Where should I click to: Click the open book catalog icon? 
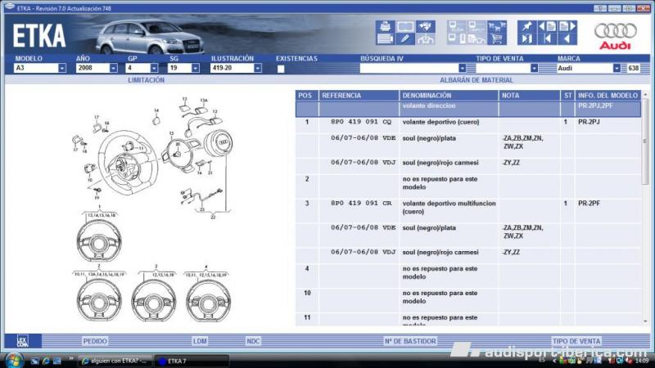pyautogui.click(x=405, y=26)
